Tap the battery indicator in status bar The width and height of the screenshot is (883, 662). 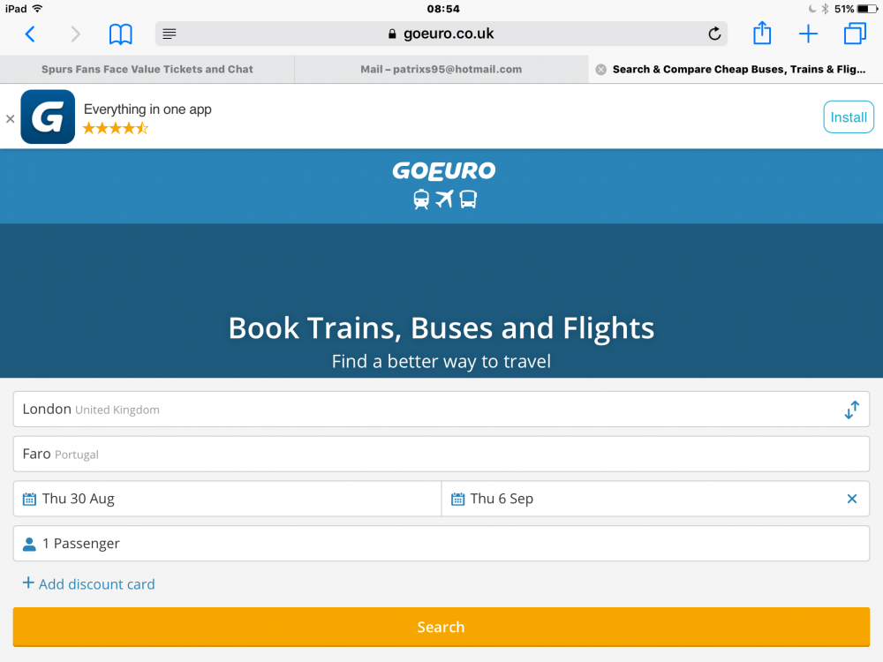pos(867,9)
